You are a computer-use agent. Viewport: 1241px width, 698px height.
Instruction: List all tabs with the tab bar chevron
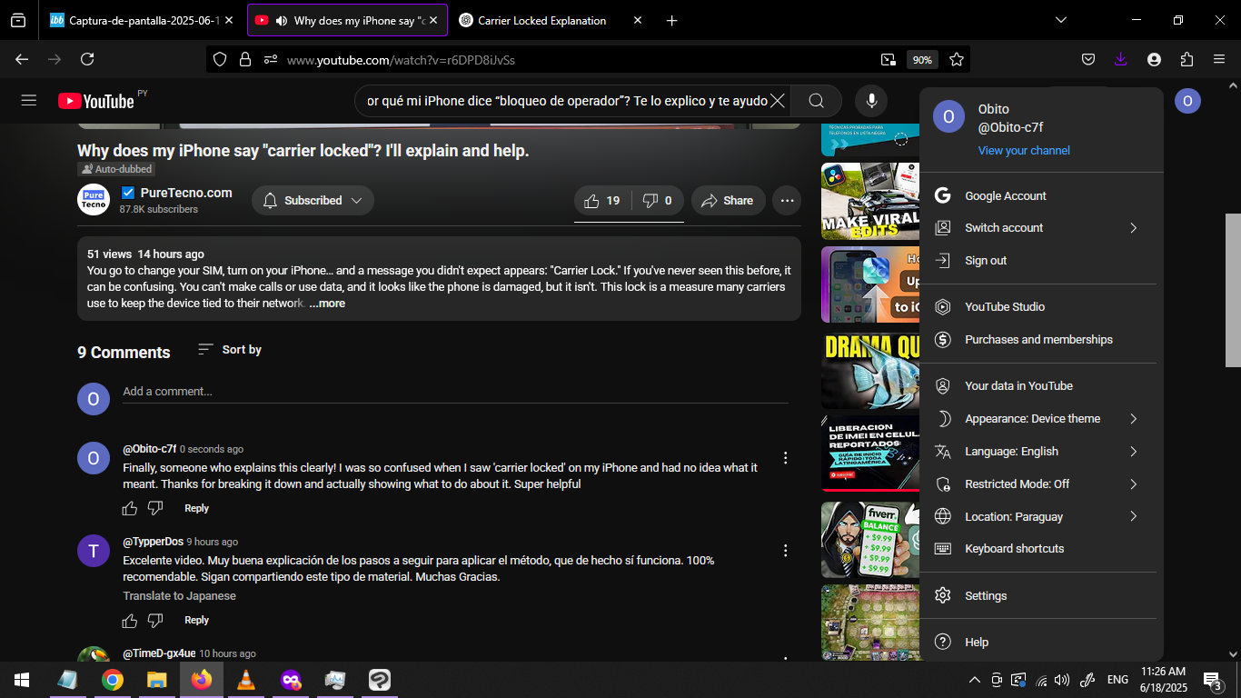[1060, 20]
